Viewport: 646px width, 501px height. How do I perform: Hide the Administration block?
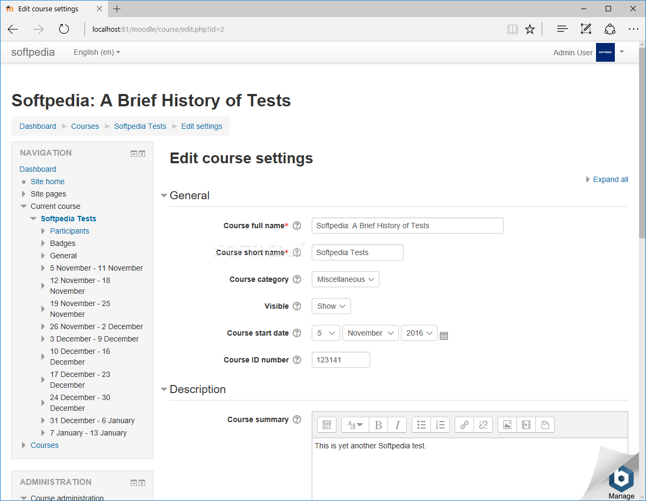coord(134,483)
